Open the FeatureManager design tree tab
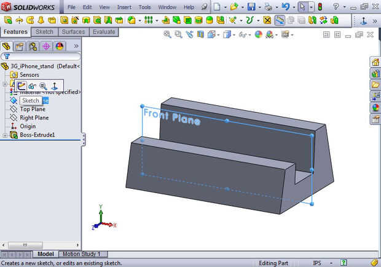381x267 pixels. click(x=6, y=46)
